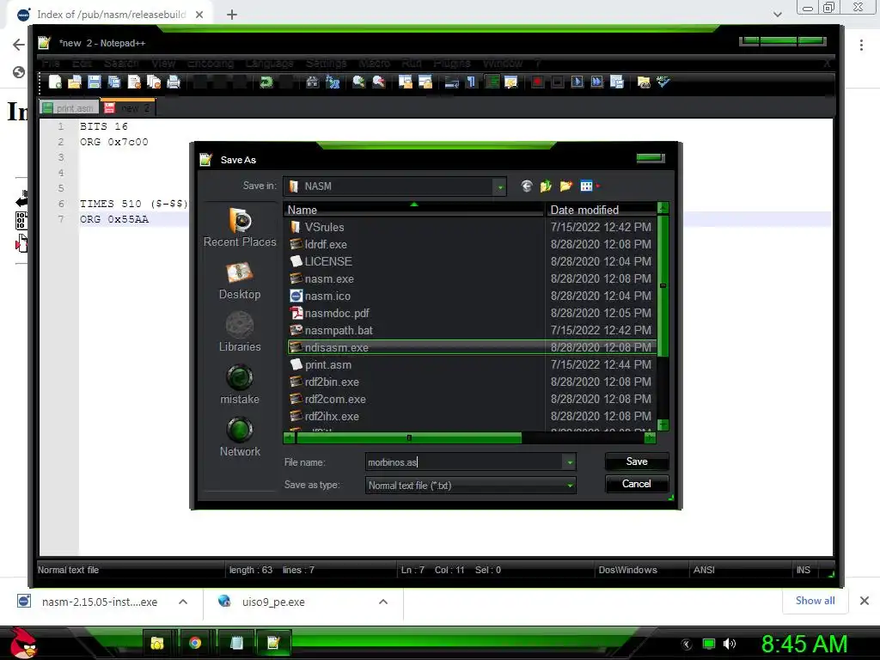Image resolution: width=880 pixels, height=660 pixels.
Task: Open mistake in places sidebar
Action: (x=240, y=384)
